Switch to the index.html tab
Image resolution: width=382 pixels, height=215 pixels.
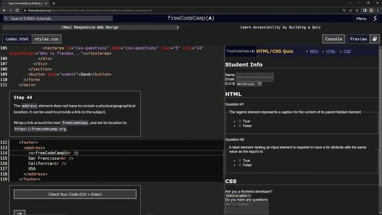pyautogui.click(x=17, y=39)
